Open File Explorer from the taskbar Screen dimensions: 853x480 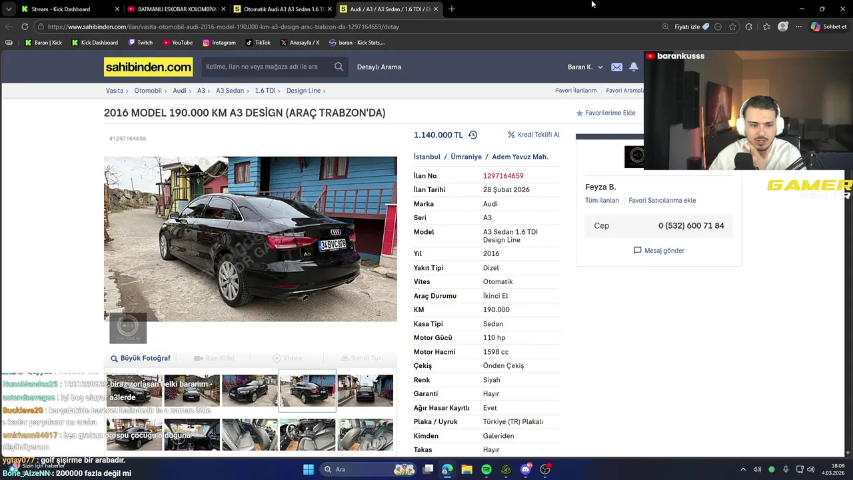point(467,469)
